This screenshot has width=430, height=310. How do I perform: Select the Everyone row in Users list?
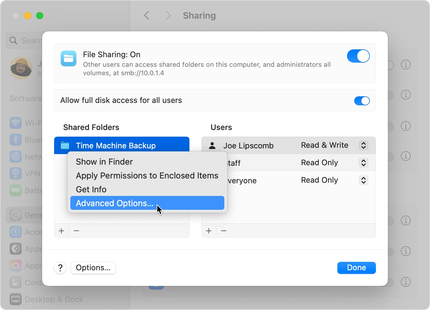pos(289,180)
